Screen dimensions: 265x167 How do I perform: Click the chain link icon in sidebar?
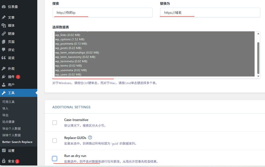[x=4, y=34]
